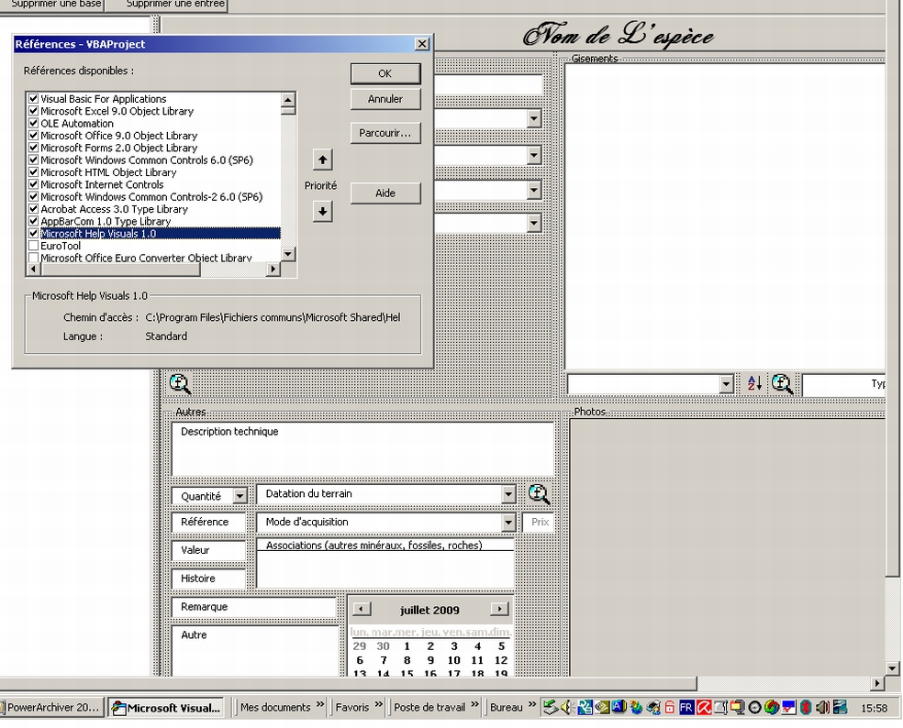Expand Poste de travail toolbar chevron
903x728 pixels.
click(475, 704)
